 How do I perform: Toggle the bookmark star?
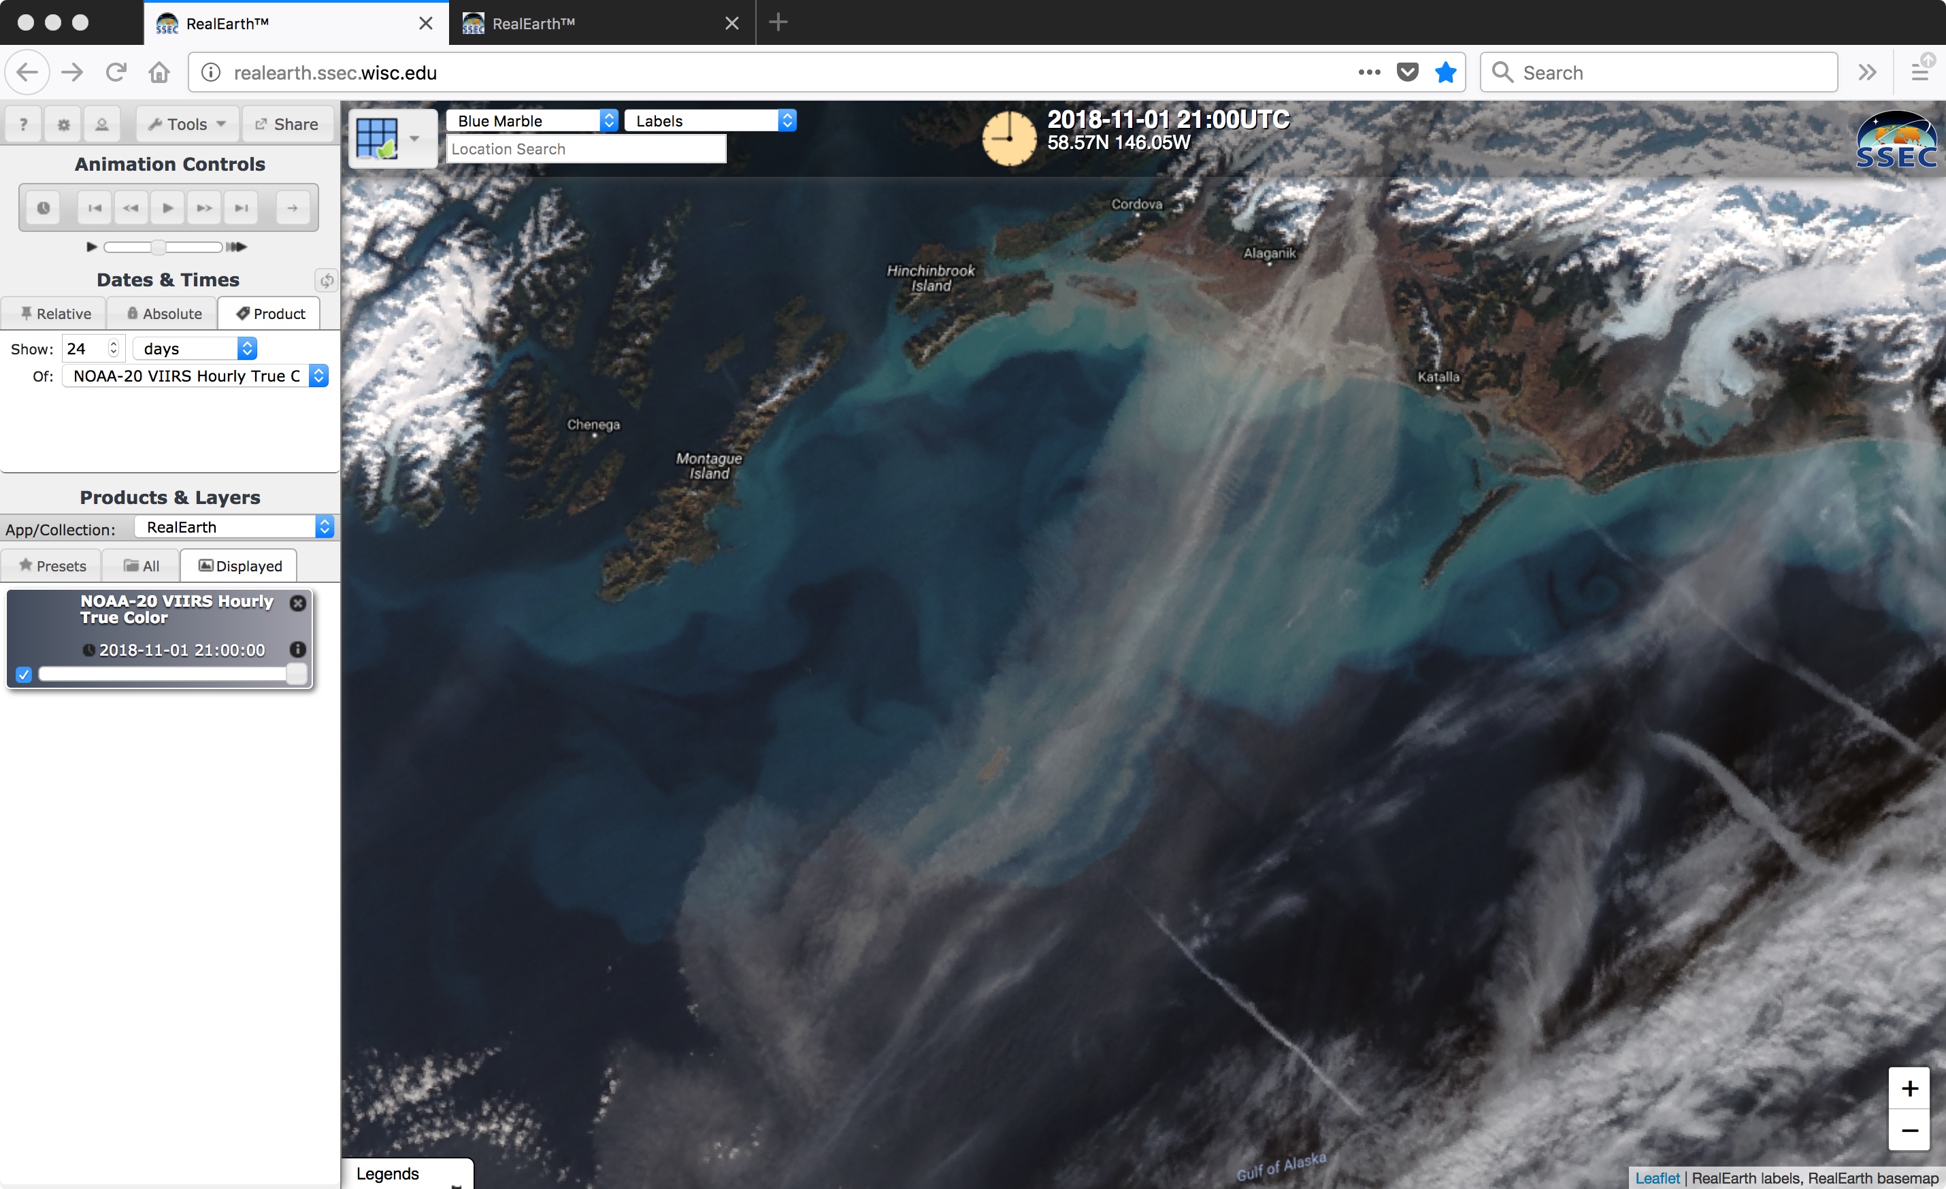coord(1445,73)
